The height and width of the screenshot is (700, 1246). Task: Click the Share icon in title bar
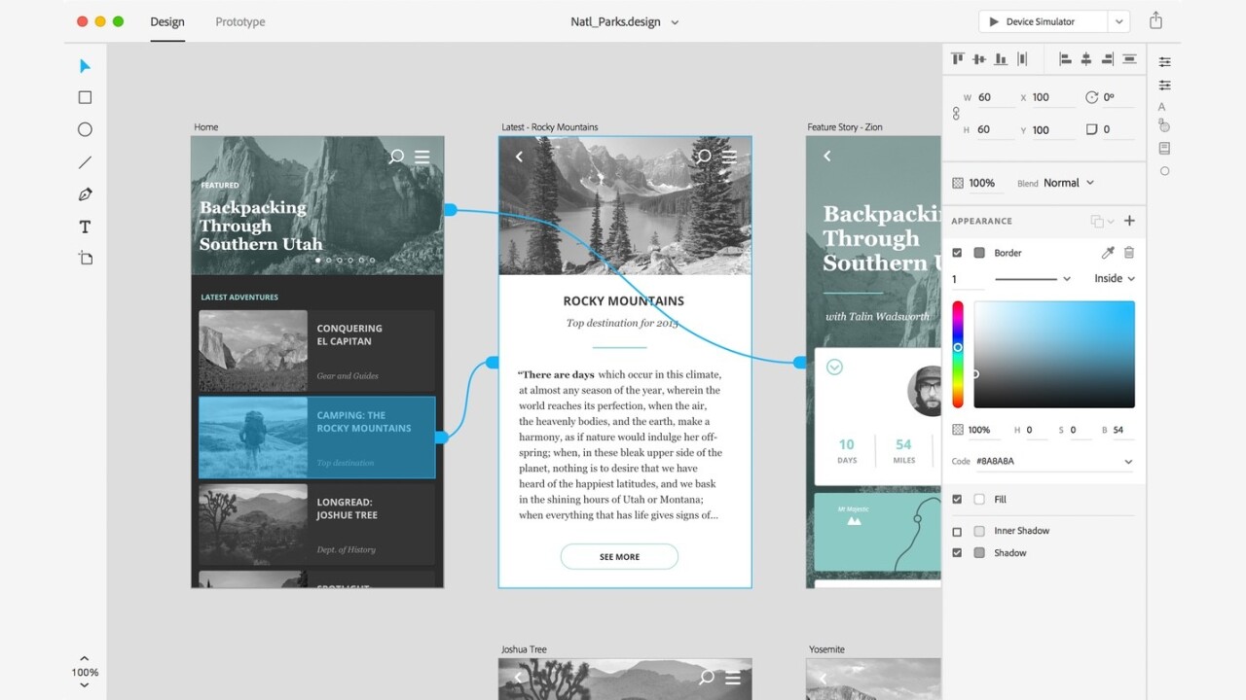click(1155, 21)
